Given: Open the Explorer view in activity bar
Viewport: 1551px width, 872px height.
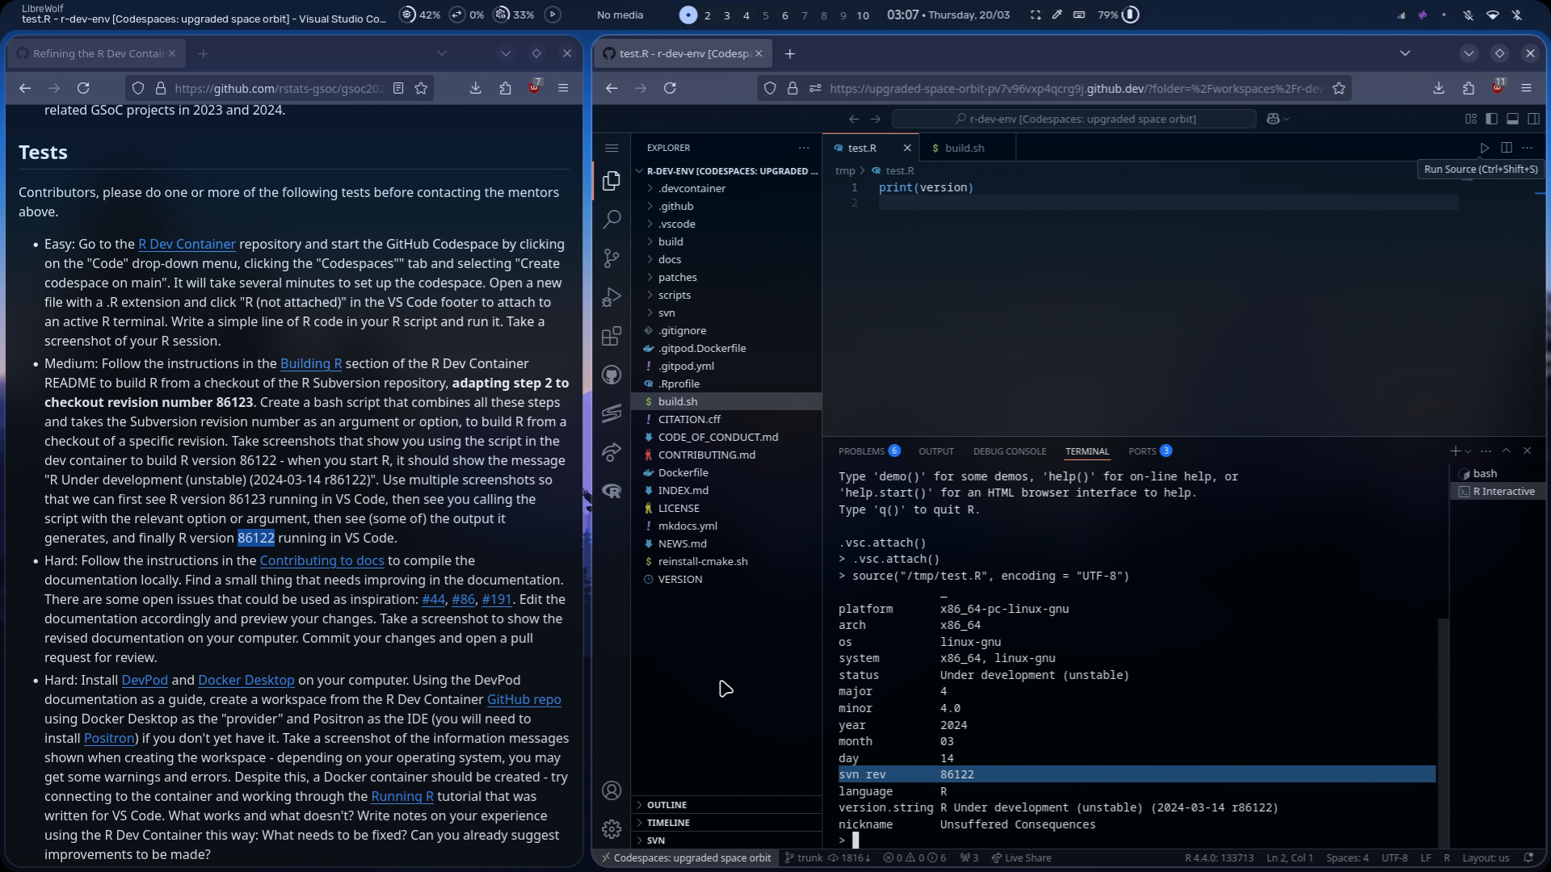Looking at the screenshot, I should 612,180.
